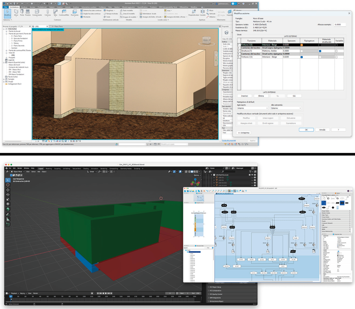Collapse USV Roof Structure collection in outliner

click(211, 175)
